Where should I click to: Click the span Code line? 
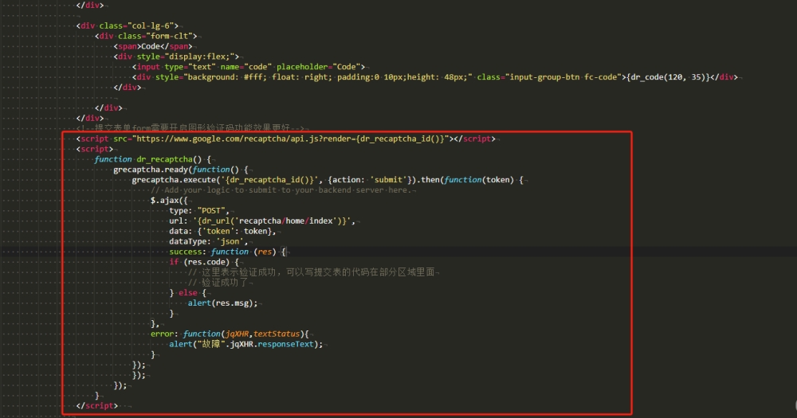click(153, 46)
